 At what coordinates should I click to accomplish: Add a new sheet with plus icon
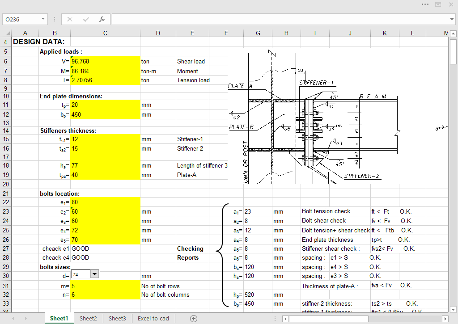(x=193, y=319)
